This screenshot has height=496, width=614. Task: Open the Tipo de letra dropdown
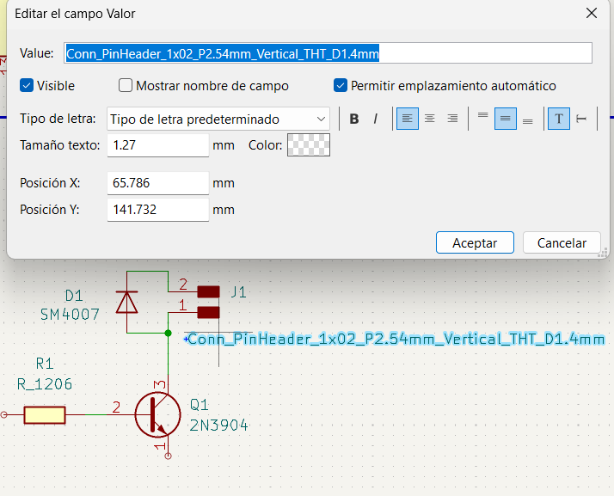point(218,119)
